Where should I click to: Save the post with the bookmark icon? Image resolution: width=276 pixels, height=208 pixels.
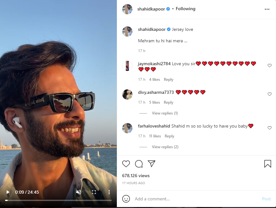267,164
